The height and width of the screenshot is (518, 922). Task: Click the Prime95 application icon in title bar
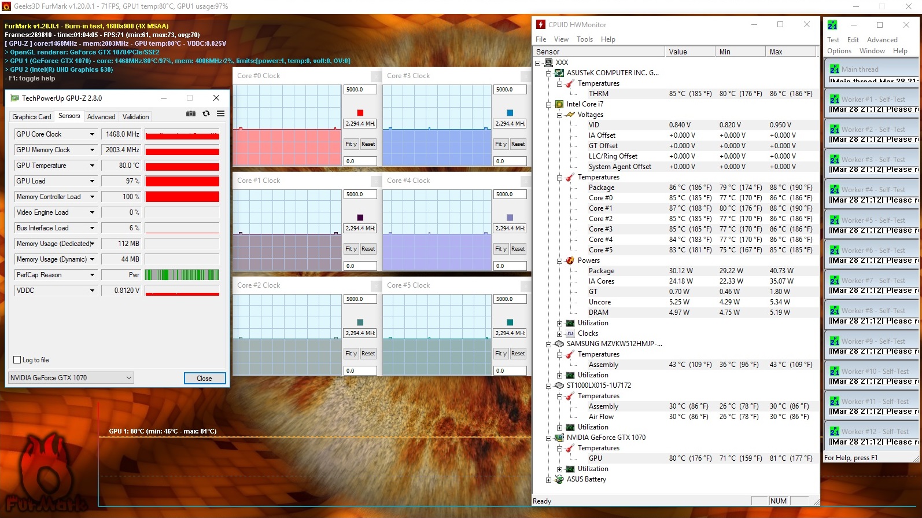coord(832,25)
